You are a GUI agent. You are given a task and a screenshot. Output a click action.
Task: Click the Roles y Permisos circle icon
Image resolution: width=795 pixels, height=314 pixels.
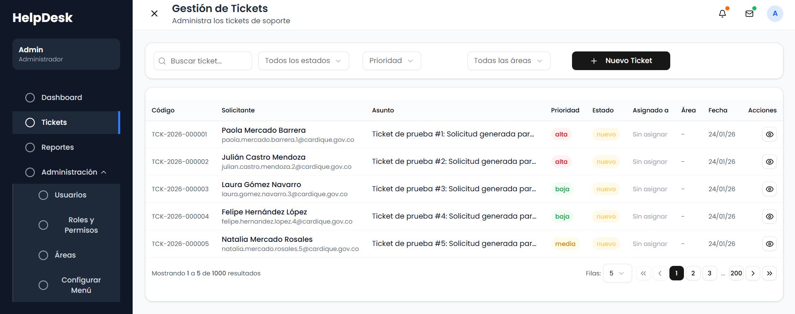pos(43,225)
